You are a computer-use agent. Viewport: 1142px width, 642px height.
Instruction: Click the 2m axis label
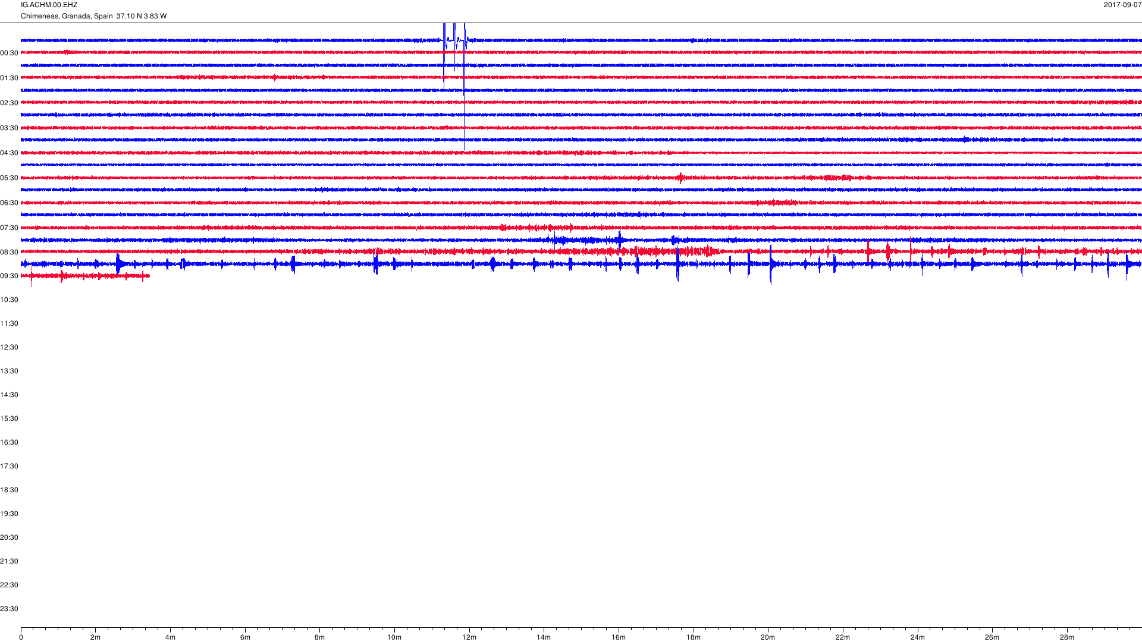click(x=95, y=637)
